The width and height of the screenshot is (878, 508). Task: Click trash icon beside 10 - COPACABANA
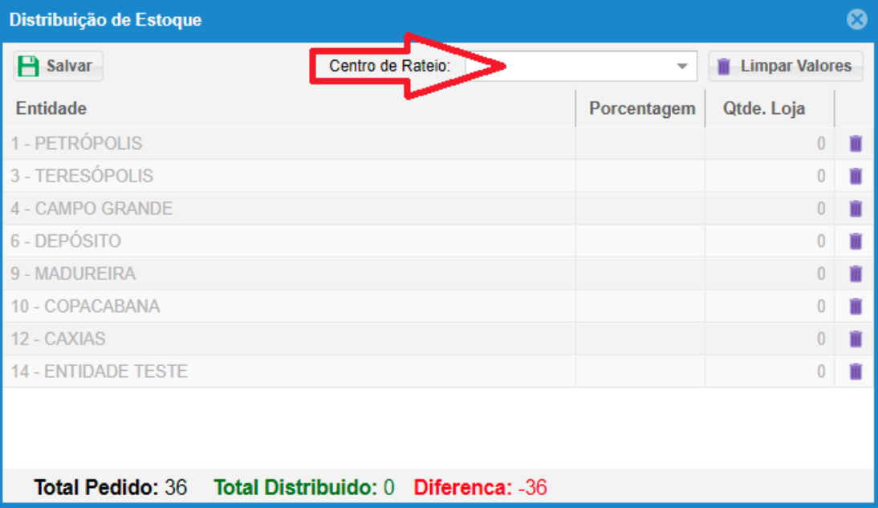(x=856, y=307)
